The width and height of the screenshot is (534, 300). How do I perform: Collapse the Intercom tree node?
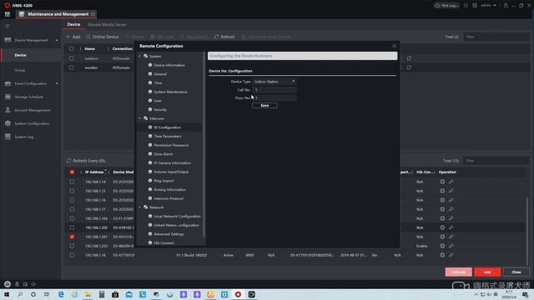pos(139,118)
